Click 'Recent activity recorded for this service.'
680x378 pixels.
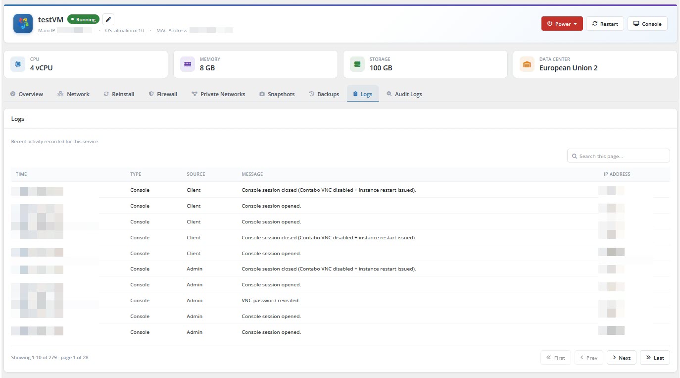coord(55,142)
